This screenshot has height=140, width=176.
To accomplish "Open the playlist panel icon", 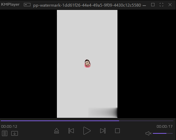I will pyautogui.click(x=5, y=133).
